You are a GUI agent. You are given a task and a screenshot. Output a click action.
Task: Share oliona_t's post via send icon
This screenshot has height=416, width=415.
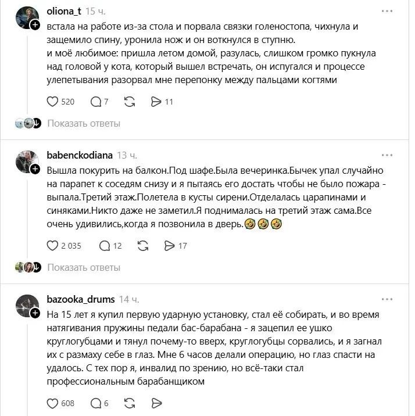coord(156,102)
